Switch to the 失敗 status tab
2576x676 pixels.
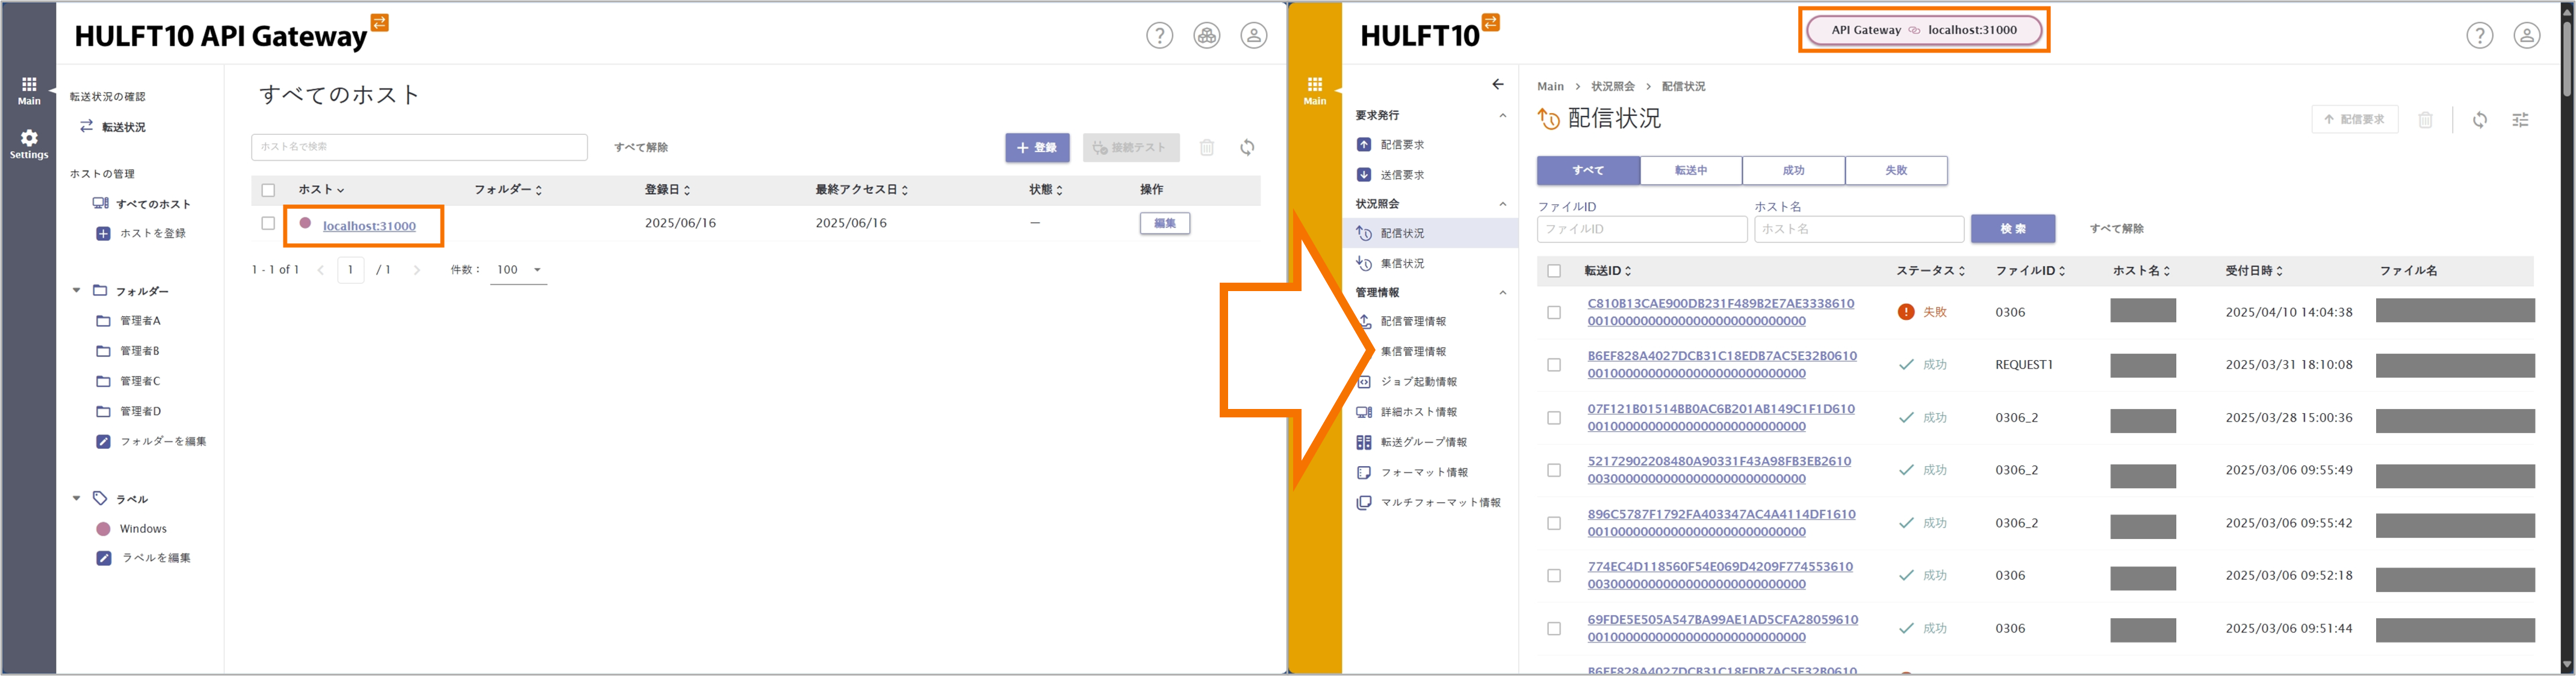tap(1895, 171)
